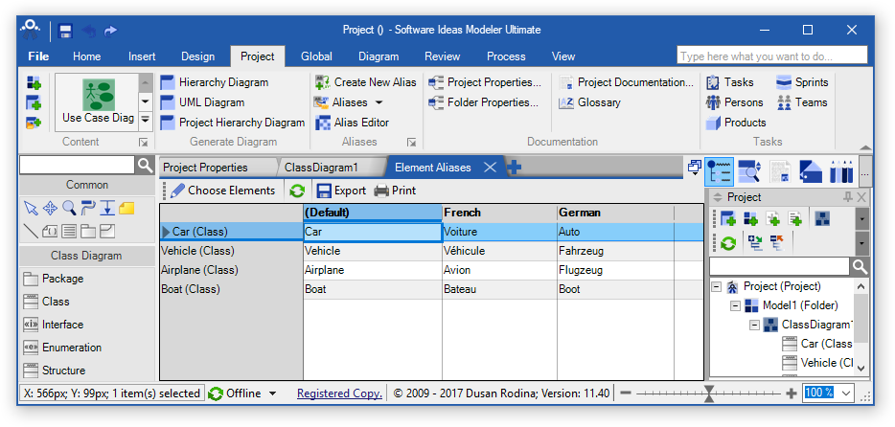Screen dimensions: 895x427
Task: Collapse the ClassDiagram1 tree node
Action: point(754,325)
